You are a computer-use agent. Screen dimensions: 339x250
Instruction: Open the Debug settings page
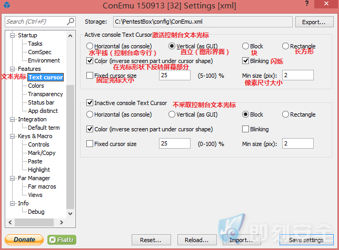tap(36, 212)
